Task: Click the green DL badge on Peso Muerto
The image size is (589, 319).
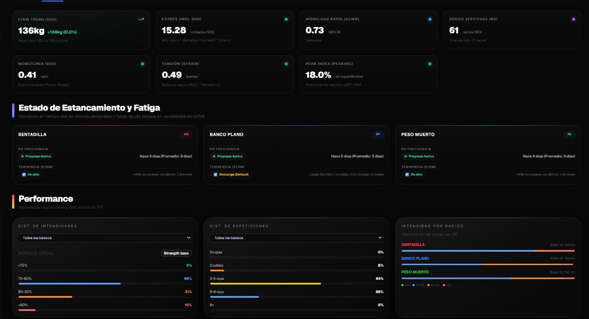Action: [x=569, y=134]
